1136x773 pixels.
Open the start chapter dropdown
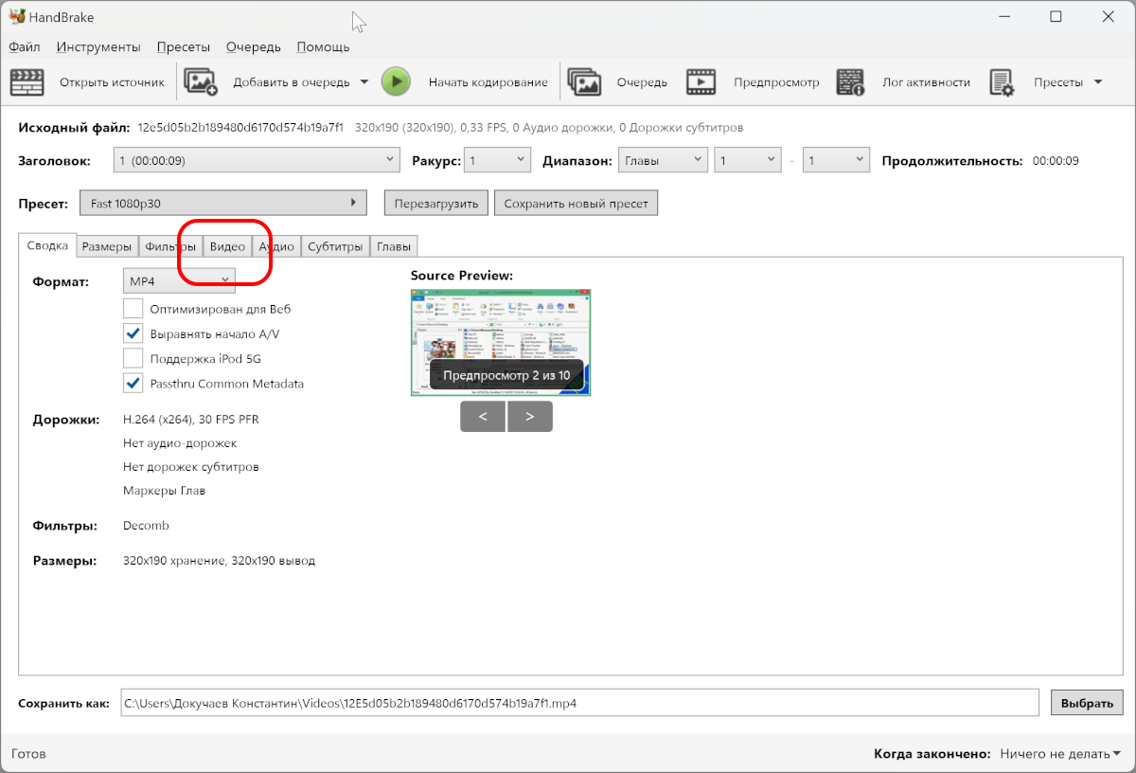click(748, 161)
